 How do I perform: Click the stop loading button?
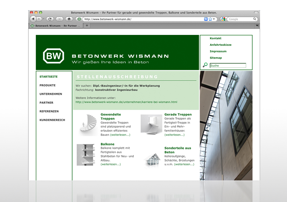(x=59, y=19)
